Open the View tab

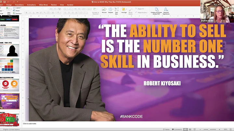[x=62, y=5]
